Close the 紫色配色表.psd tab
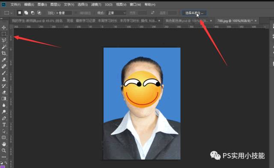Screen dimensions: 274x168 211,21
